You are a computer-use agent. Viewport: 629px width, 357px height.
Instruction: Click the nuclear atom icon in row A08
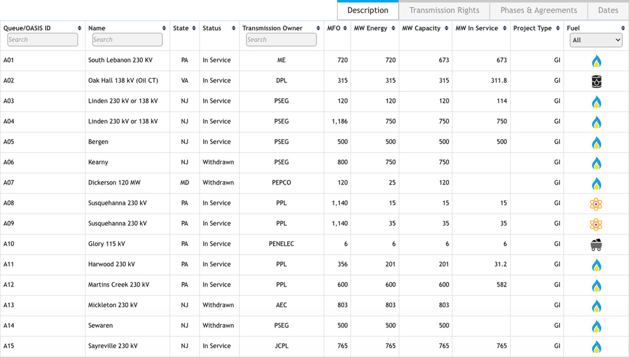click(x=596, y=204)
